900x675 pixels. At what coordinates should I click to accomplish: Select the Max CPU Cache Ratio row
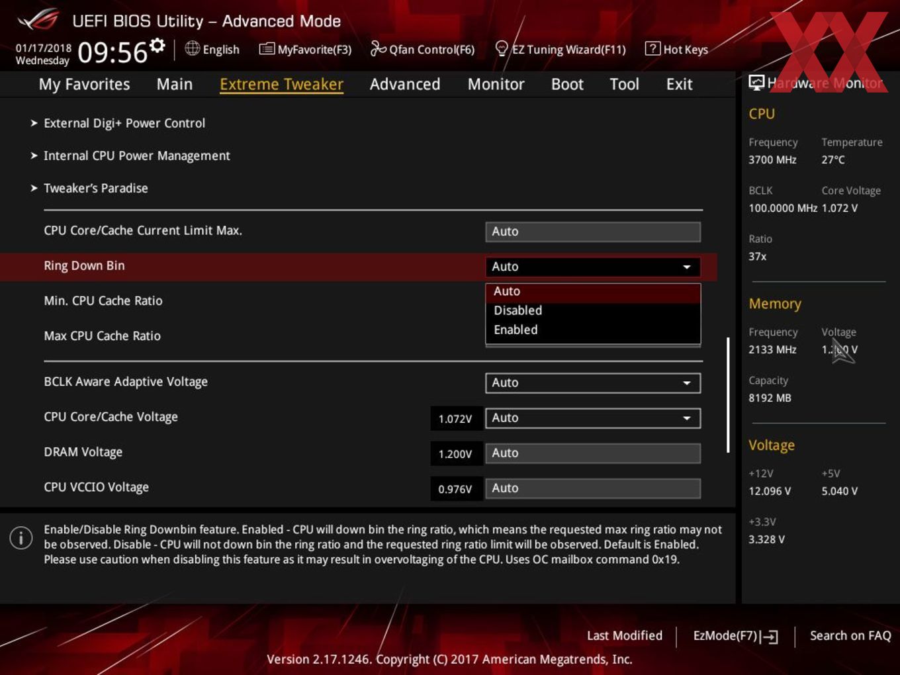[x=102, y=336]
